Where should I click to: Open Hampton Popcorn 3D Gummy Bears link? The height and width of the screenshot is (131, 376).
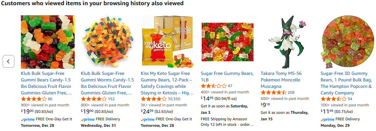[346, 83]
